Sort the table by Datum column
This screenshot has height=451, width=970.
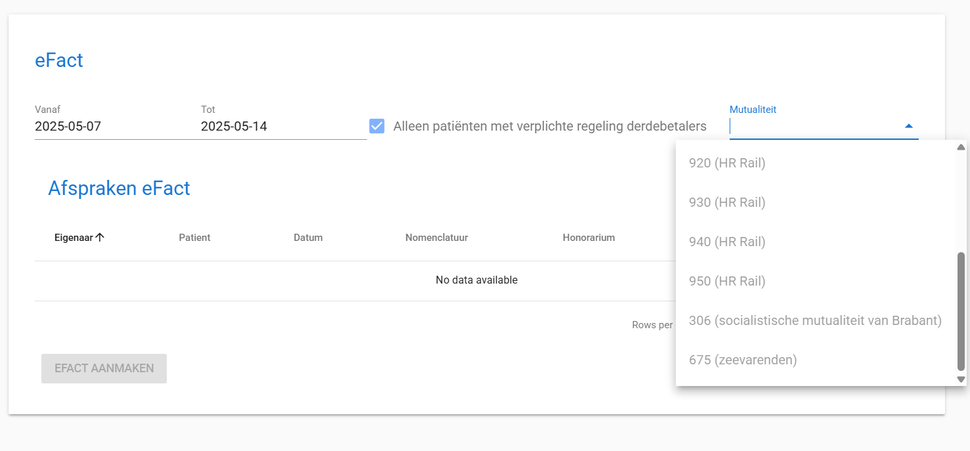308,238
